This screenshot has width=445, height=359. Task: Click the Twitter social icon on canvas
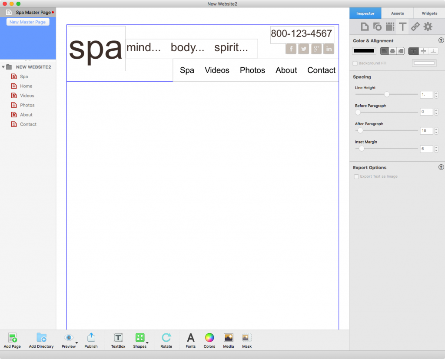point(304,49)
